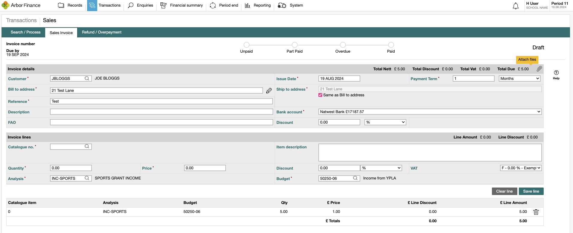
Task: Click the Draft status label
Action: click(538, 48)
